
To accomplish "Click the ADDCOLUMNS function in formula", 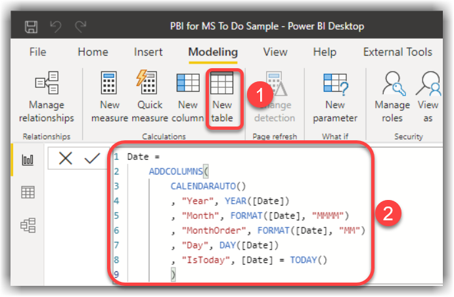I will (x=175, y=172).
